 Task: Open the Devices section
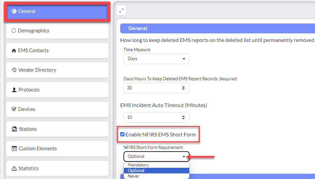tap(57, 109)
